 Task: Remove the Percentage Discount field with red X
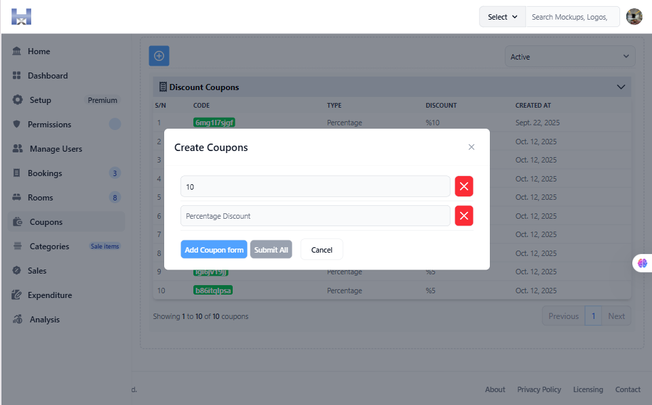pos(464,216)
